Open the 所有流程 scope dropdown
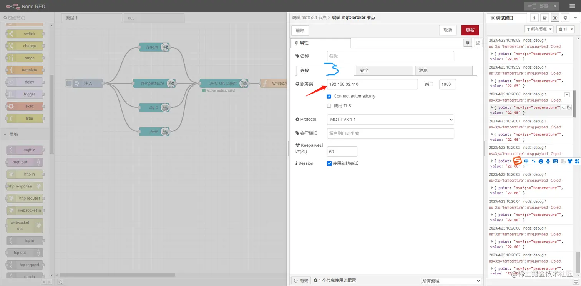This screenshot has width=581, height=286. click(x=451, y=281)
